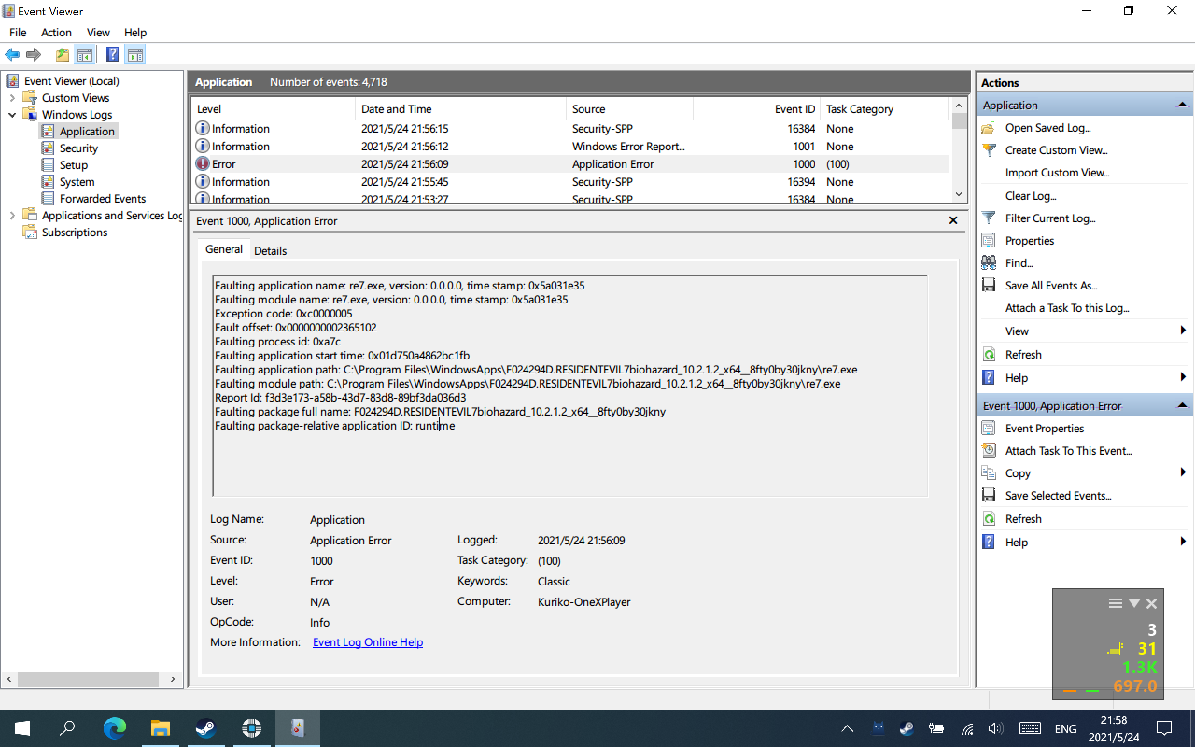Select the System log in tree

tap(77, 182)
